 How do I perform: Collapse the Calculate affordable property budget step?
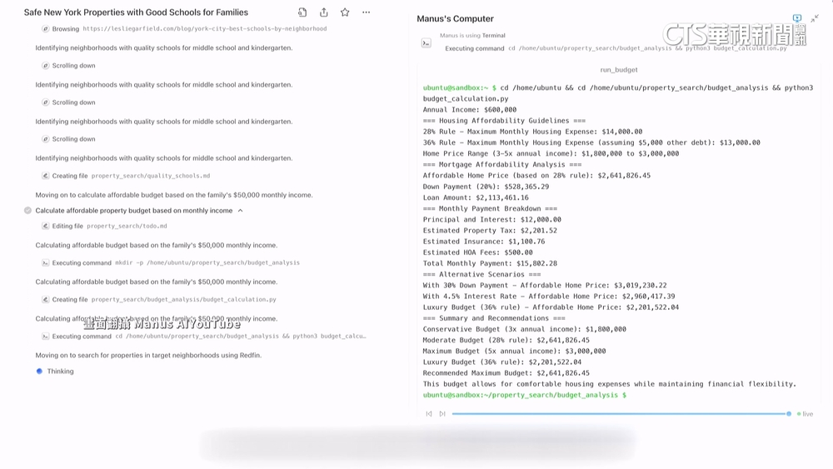pyautogui.click(x=241, y=211)
